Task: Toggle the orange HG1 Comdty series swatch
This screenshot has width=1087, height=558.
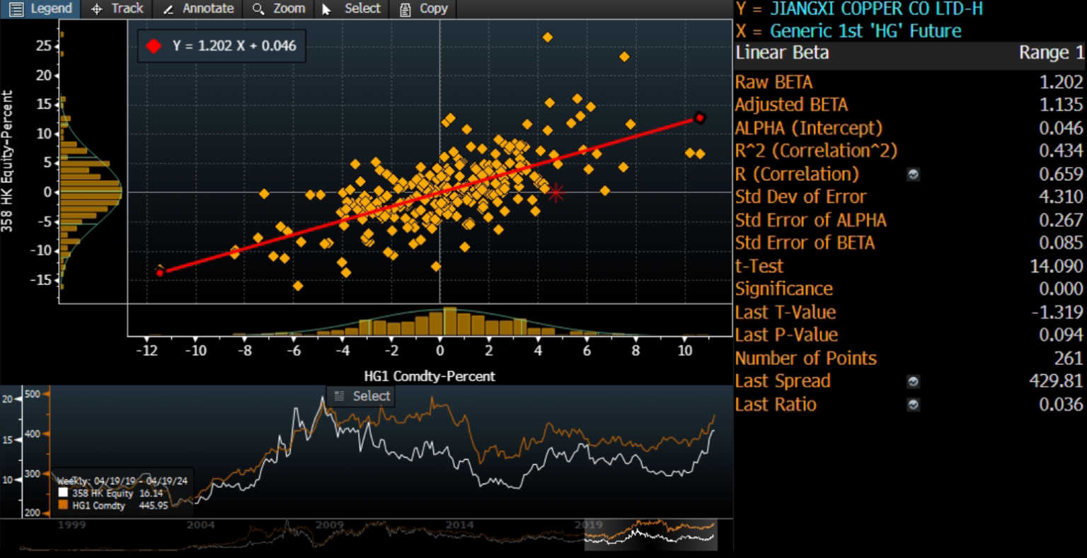Action: [63, 505]
